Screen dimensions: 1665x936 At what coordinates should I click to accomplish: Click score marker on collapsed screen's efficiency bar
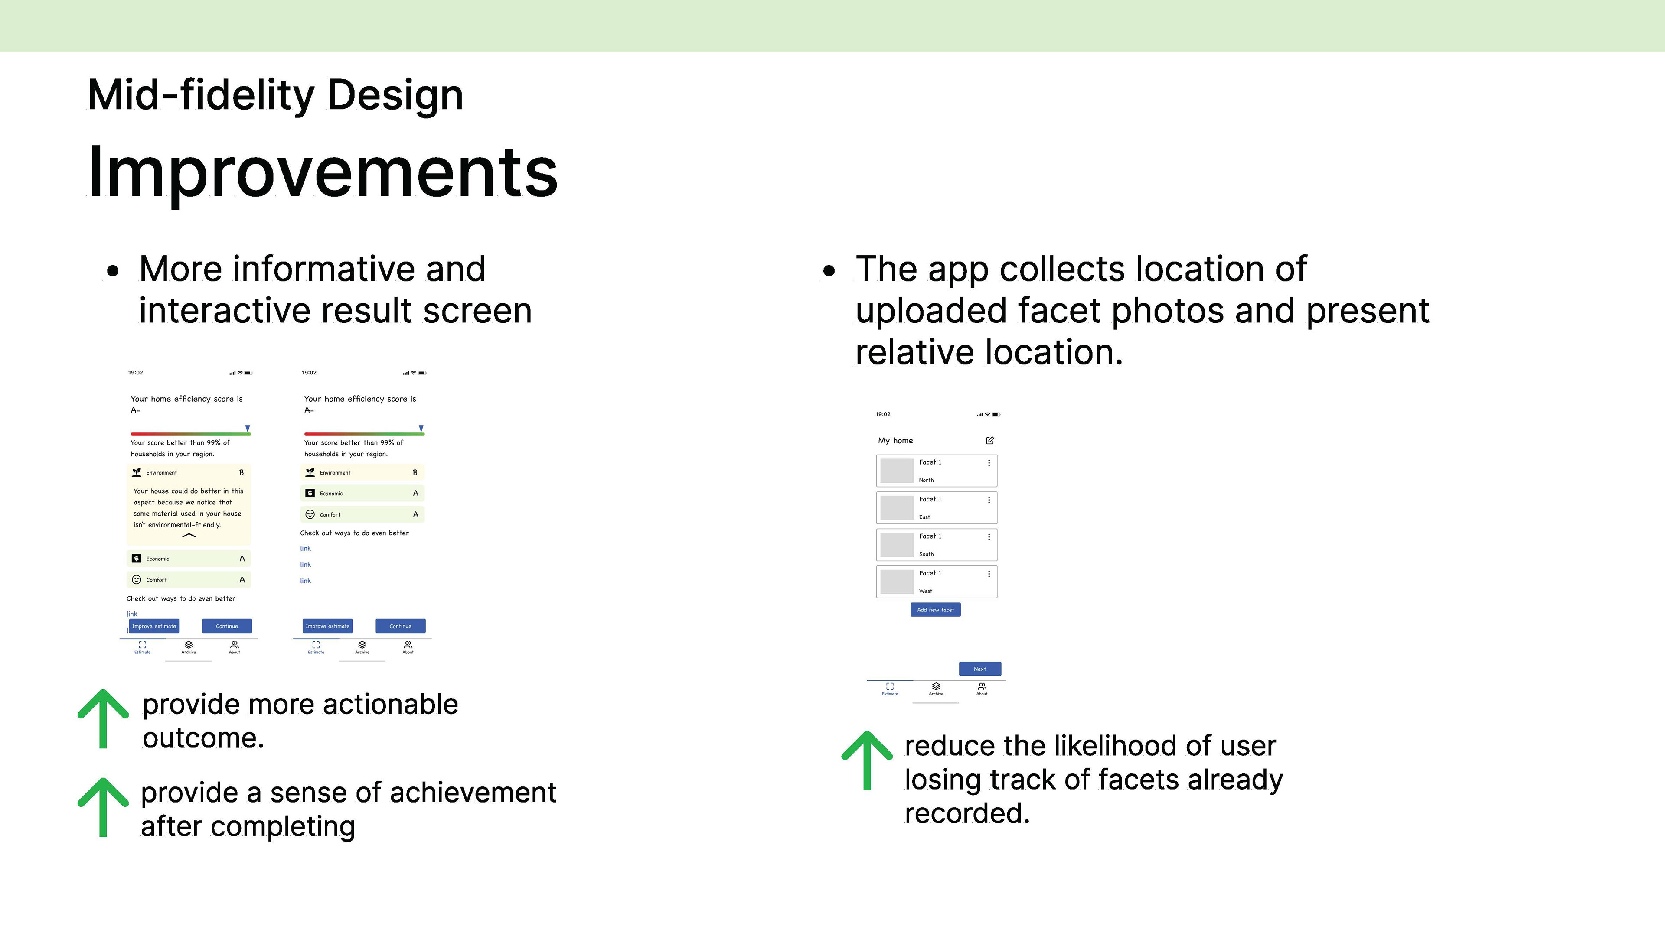421,428
